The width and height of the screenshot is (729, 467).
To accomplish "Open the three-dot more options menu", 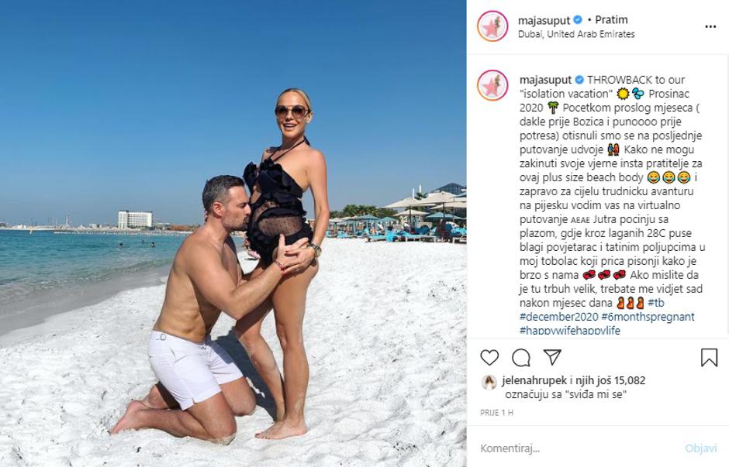I will pyautogui.click(x=710, y=26).
